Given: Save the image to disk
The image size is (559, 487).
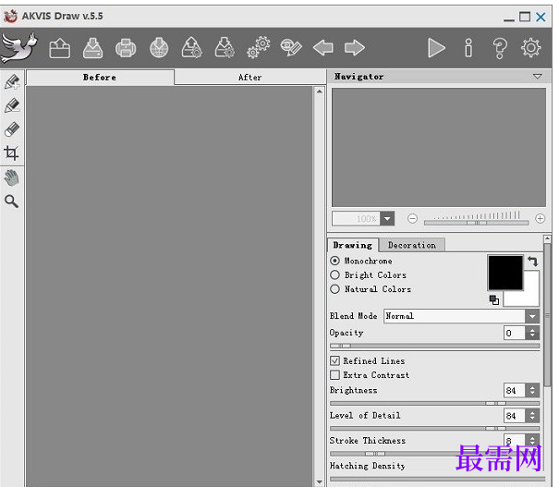Looking at the screenshot, I should pyautogui.click(x=92, y=48).
